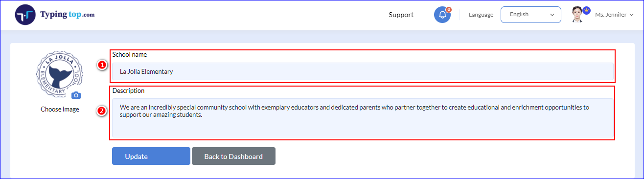The height and width of the screenshot is (179, 644).
Task: Click the Typing top logo icon
Action: coord(25,15)
